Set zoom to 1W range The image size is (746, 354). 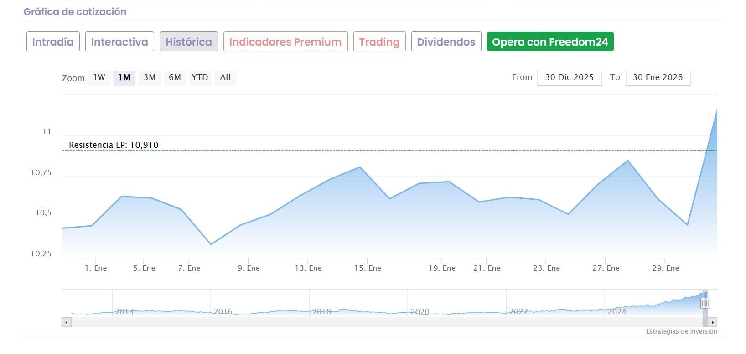[99, 77]
